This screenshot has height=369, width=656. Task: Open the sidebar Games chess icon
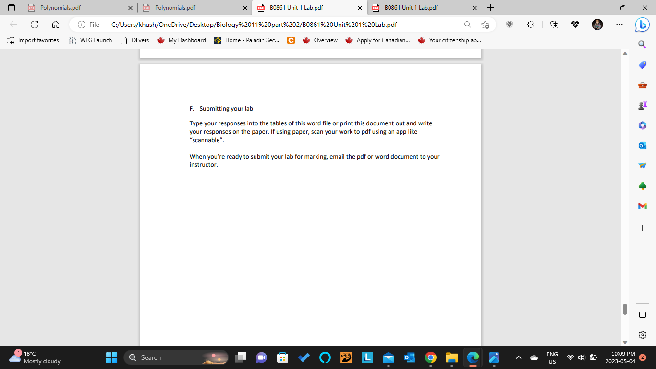[x=642, y=105]
